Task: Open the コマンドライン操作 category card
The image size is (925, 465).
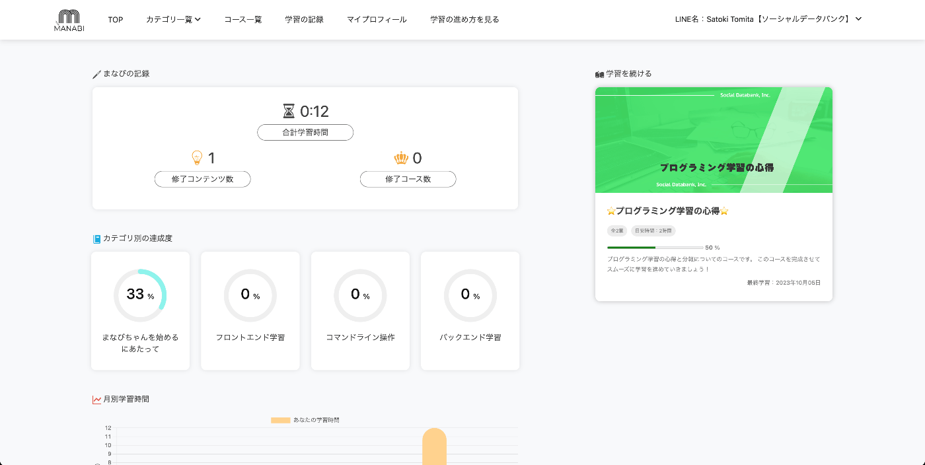Action: click(360, 311)
